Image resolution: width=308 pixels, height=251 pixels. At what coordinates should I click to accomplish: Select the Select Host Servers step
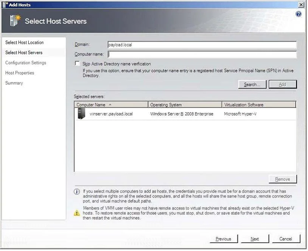pyautogui.click(x=24, y=53)
